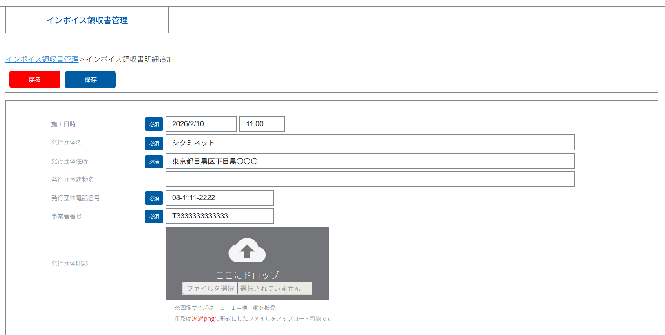This screenshot has width=665, height=335.
Task: Click the time field showing 11:00
Action: pyautogui.click(x=262, y=124)
